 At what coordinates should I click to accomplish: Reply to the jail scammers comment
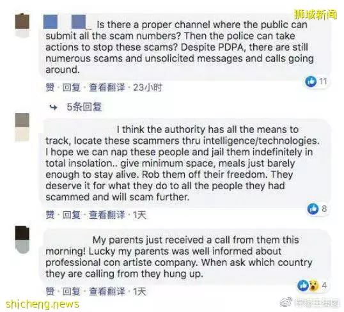72,215
